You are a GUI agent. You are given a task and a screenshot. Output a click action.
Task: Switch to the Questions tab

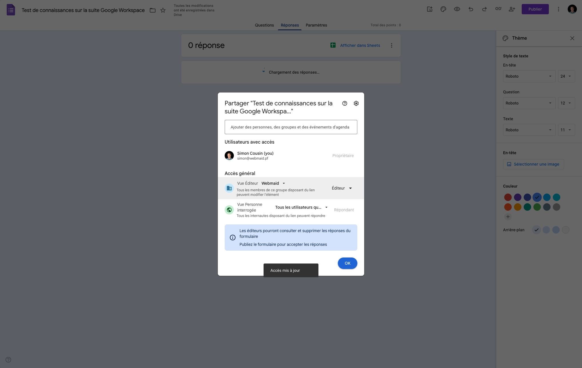(x=264, y=25)
